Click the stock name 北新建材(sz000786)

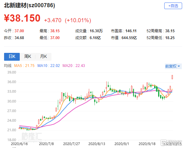29,5
